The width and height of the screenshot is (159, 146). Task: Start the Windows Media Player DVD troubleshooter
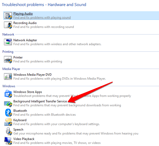coord(32,75)
